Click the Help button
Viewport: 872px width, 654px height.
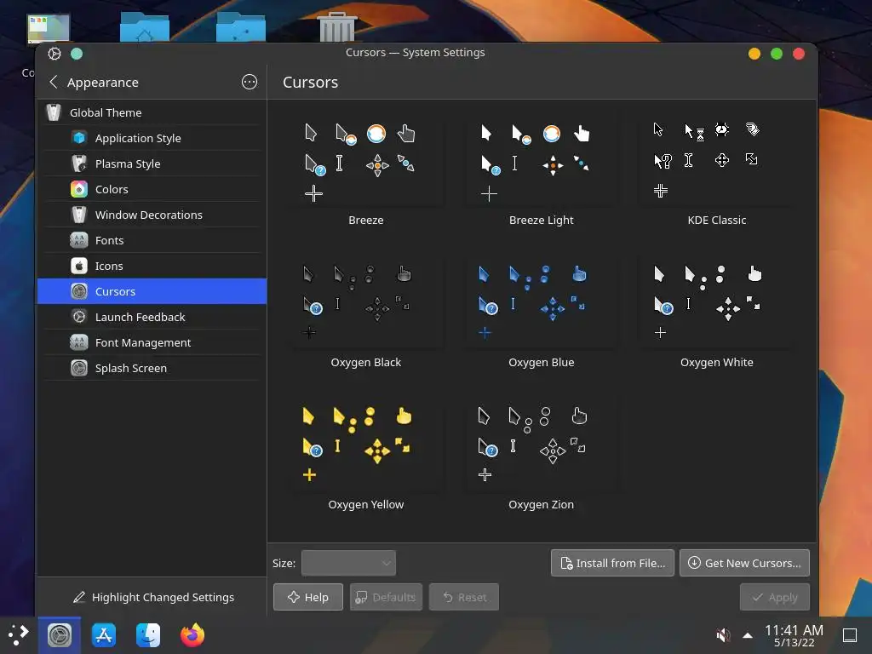click(308, 597)
